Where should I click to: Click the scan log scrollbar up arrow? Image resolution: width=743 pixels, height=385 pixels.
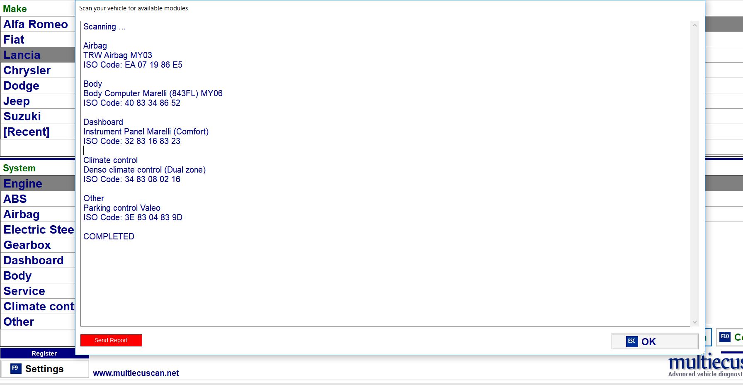pyautogui.click(x=695, y=25)
